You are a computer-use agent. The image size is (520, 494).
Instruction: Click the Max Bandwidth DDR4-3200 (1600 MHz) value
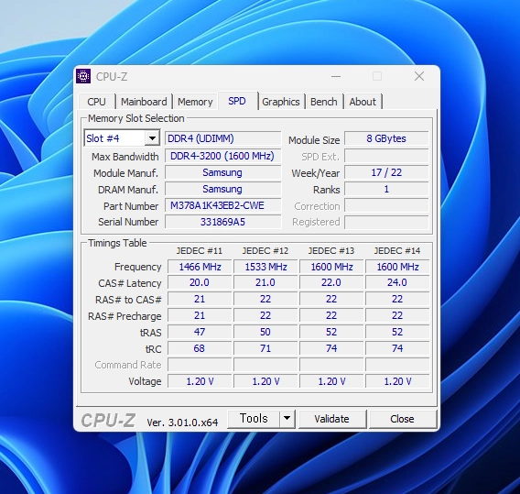pyautogui.click(x=222, y=156)
